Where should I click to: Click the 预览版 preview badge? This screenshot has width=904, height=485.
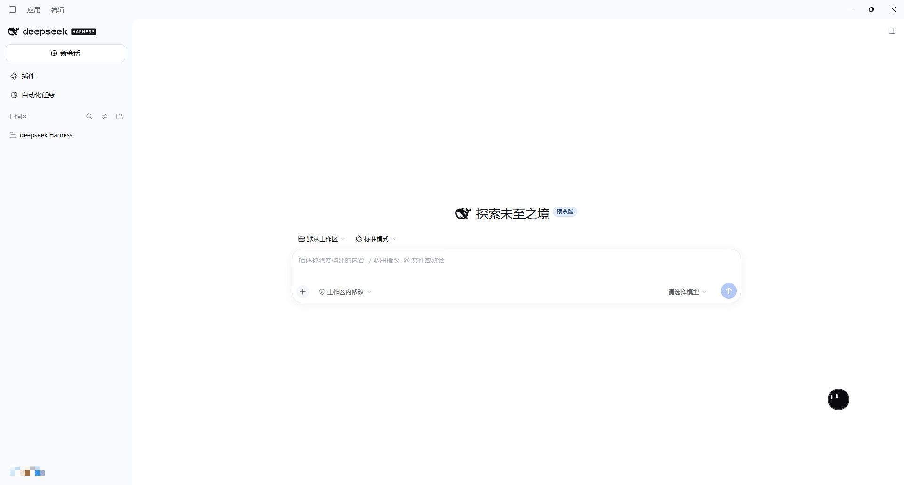pos(565,212)
